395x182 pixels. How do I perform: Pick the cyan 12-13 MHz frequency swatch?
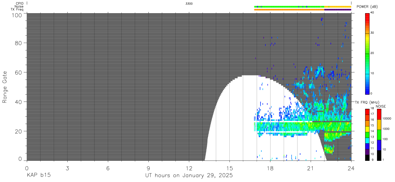tap(367, 140)
